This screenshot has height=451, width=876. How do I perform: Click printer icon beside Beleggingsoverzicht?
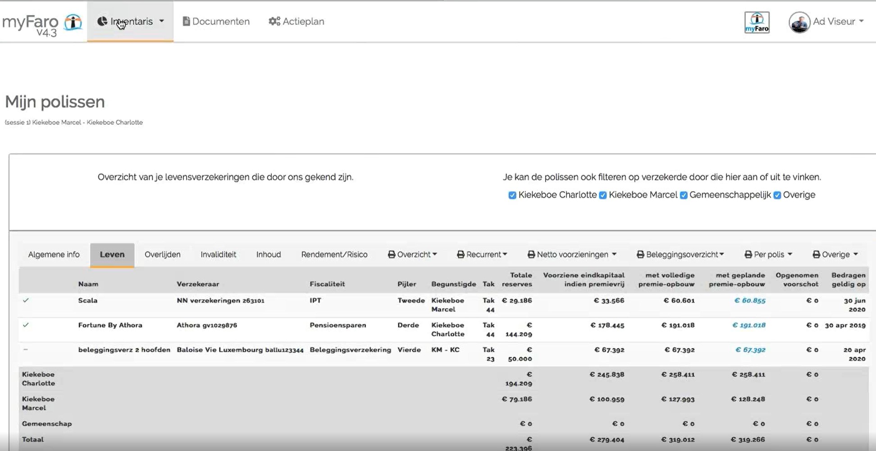pyautogui.click(x=640, y=255)
